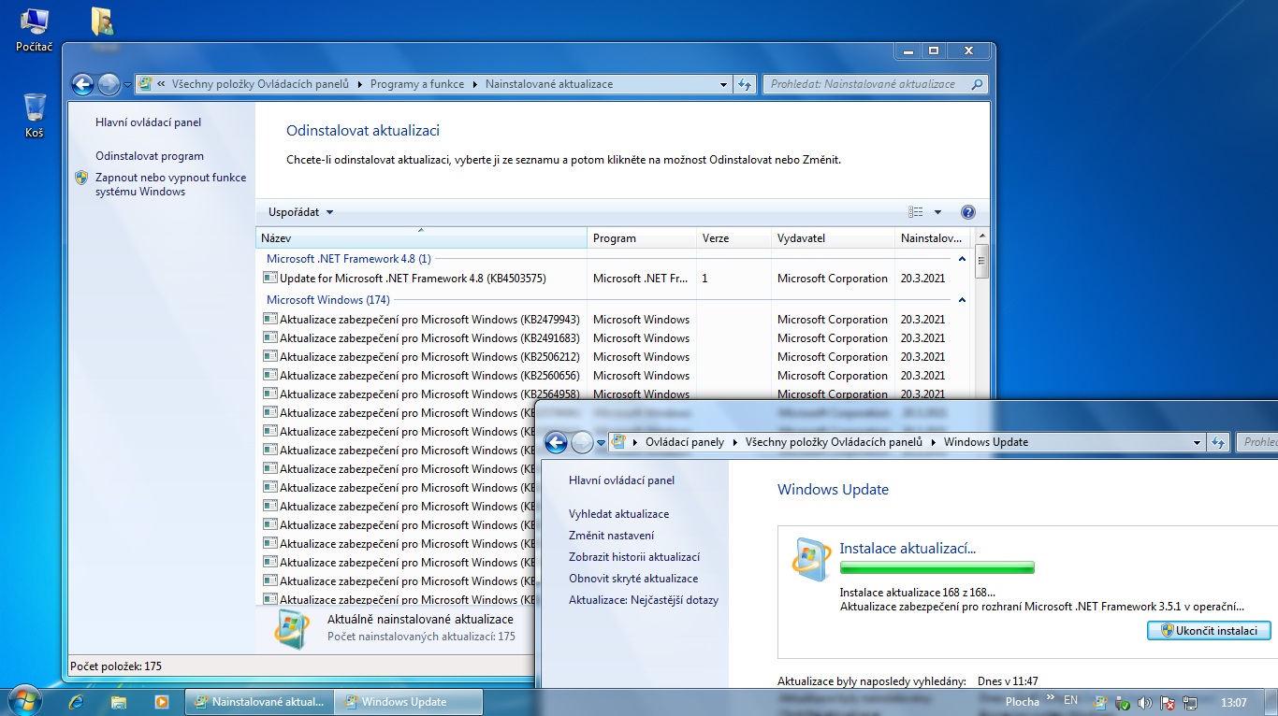Open Internet Explorer from the taskbar
The width and height of the screenshot is (1278, 716).
click(x=76, y=701)
